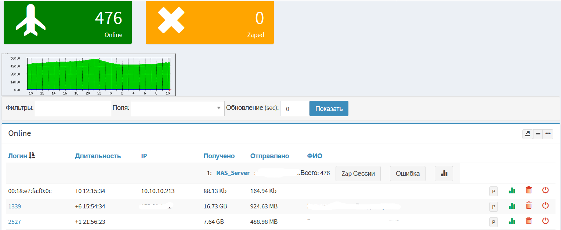561x230 pixels.
Task: Open the NAS_Server link
Action: pos(233,173)
